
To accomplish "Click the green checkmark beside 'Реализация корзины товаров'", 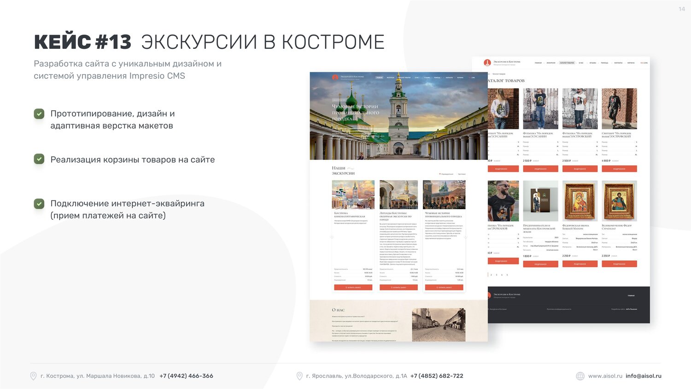I will click(39, 159).
